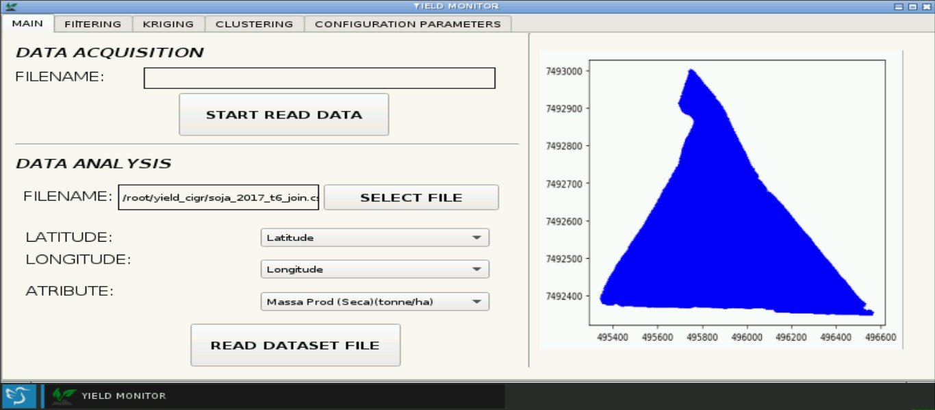Click the SELECT FILE button
The image size is (935, 410).
point(411,198)
